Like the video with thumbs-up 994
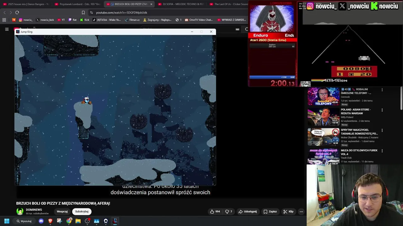The width and height of the screenshot is (403, 226). click(215, 212)
